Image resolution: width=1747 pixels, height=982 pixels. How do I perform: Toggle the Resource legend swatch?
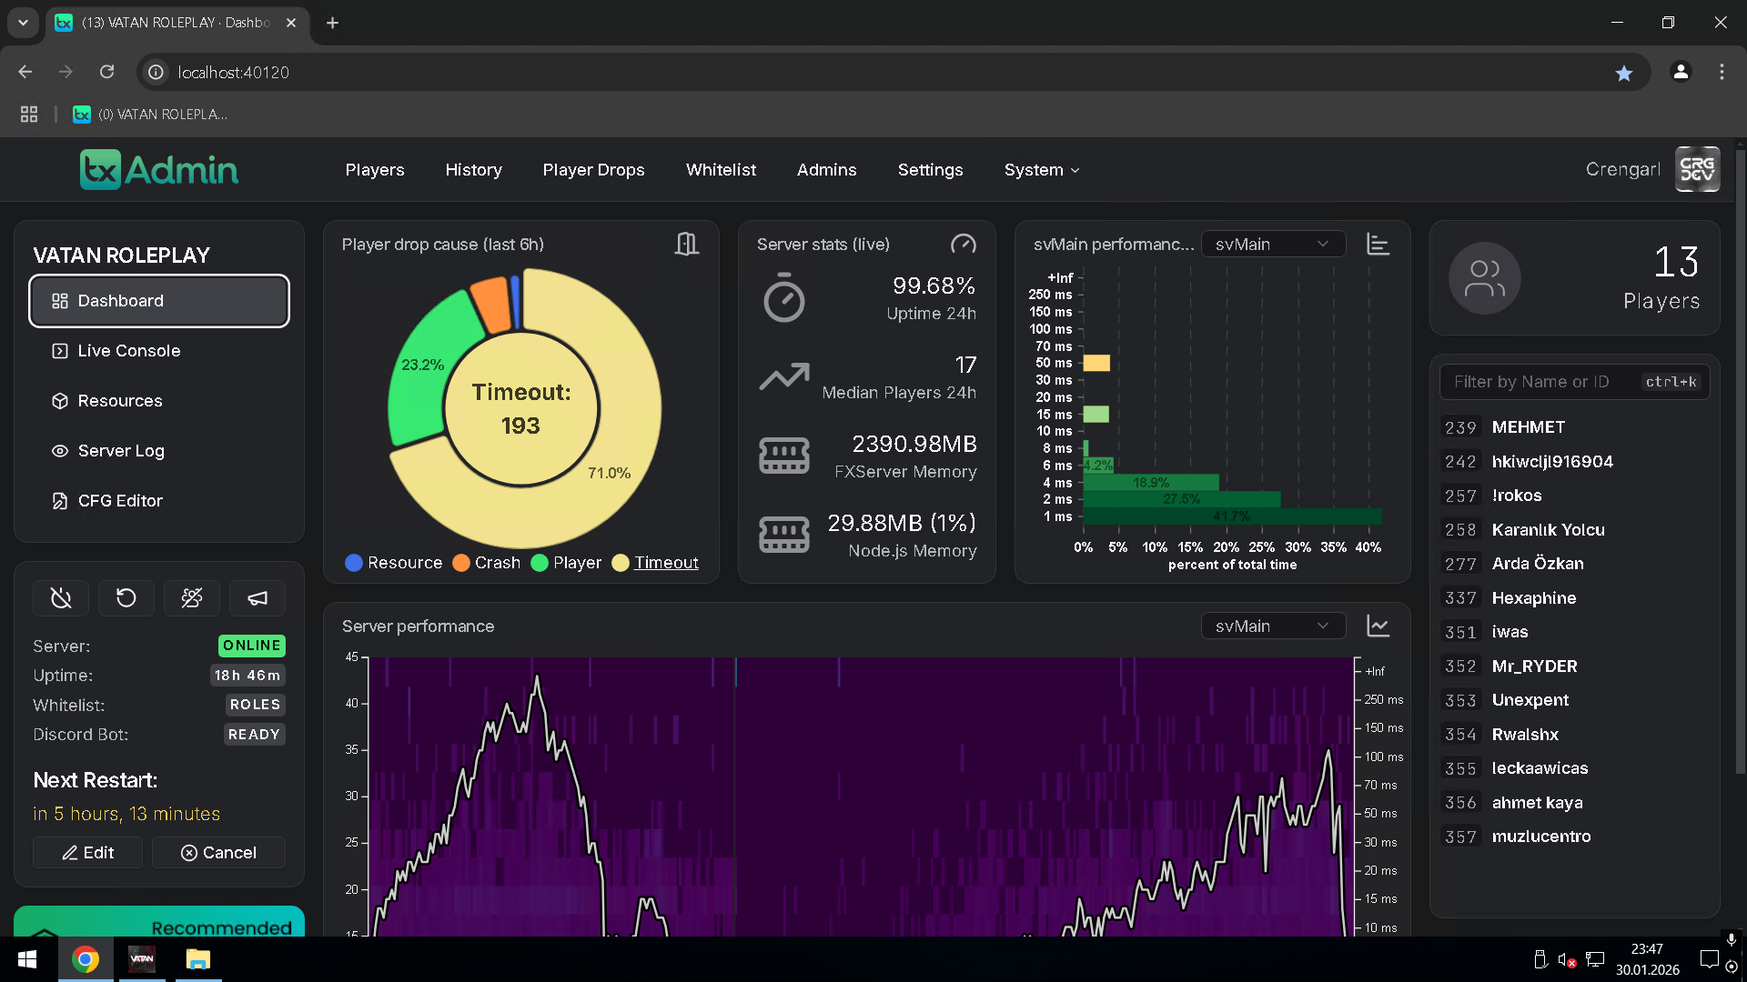coord(354,563)
